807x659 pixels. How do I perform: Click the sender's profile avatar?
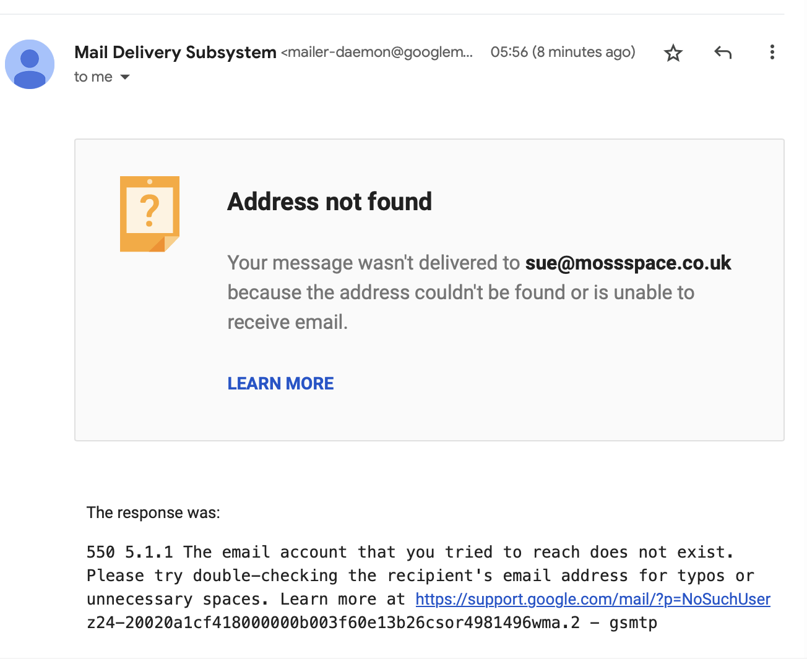(x=30, y=64)
